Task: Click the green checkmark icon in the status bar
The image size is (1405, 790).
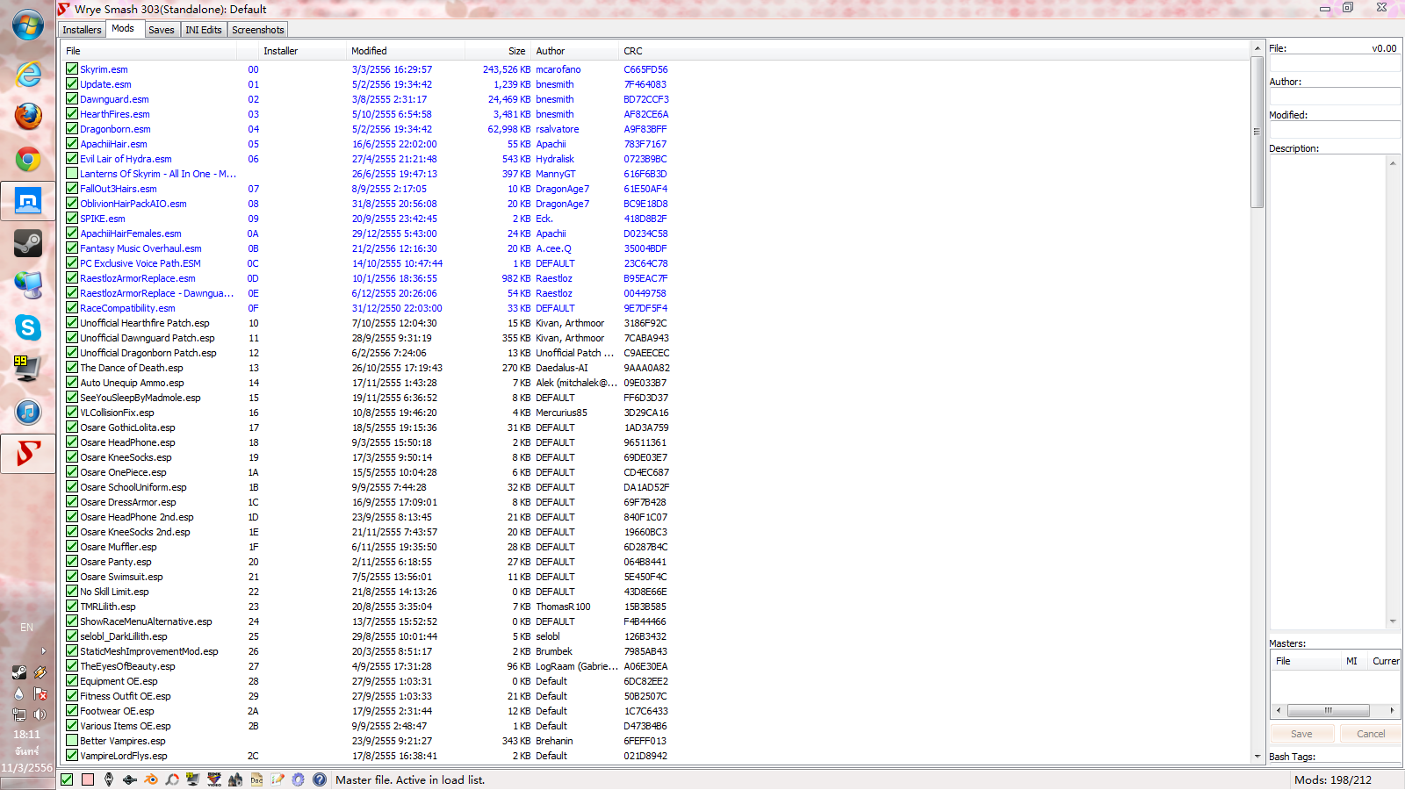Action: click(67, 779)
